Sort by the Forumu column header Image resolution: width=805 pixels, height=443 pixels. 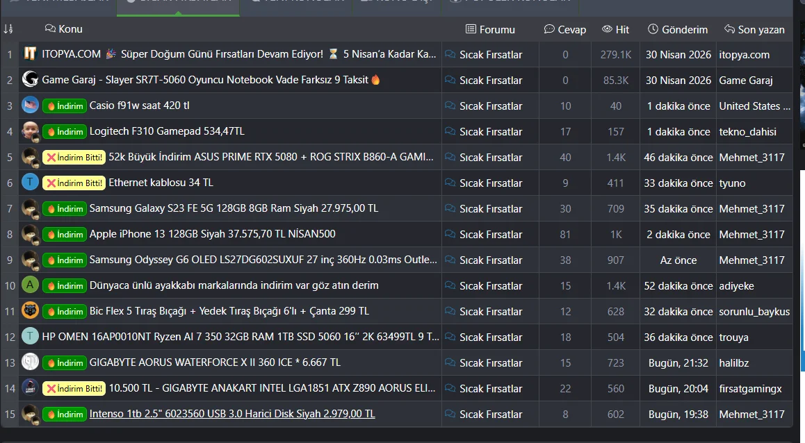pos(490,29)
